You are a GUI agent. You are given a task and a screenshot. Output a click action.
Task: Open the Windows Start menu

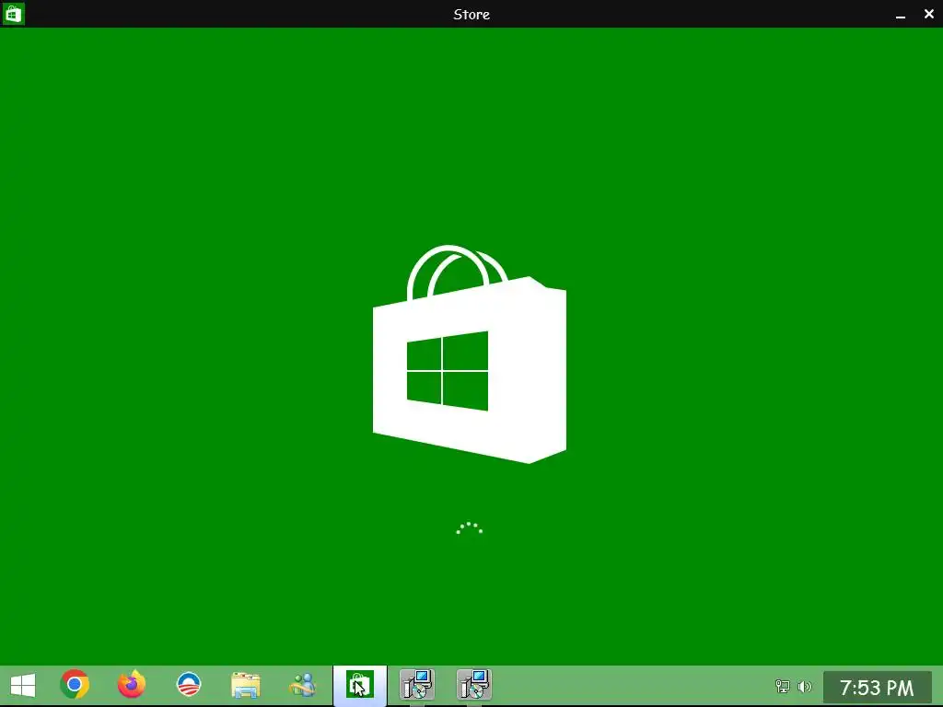click(23, 685)
